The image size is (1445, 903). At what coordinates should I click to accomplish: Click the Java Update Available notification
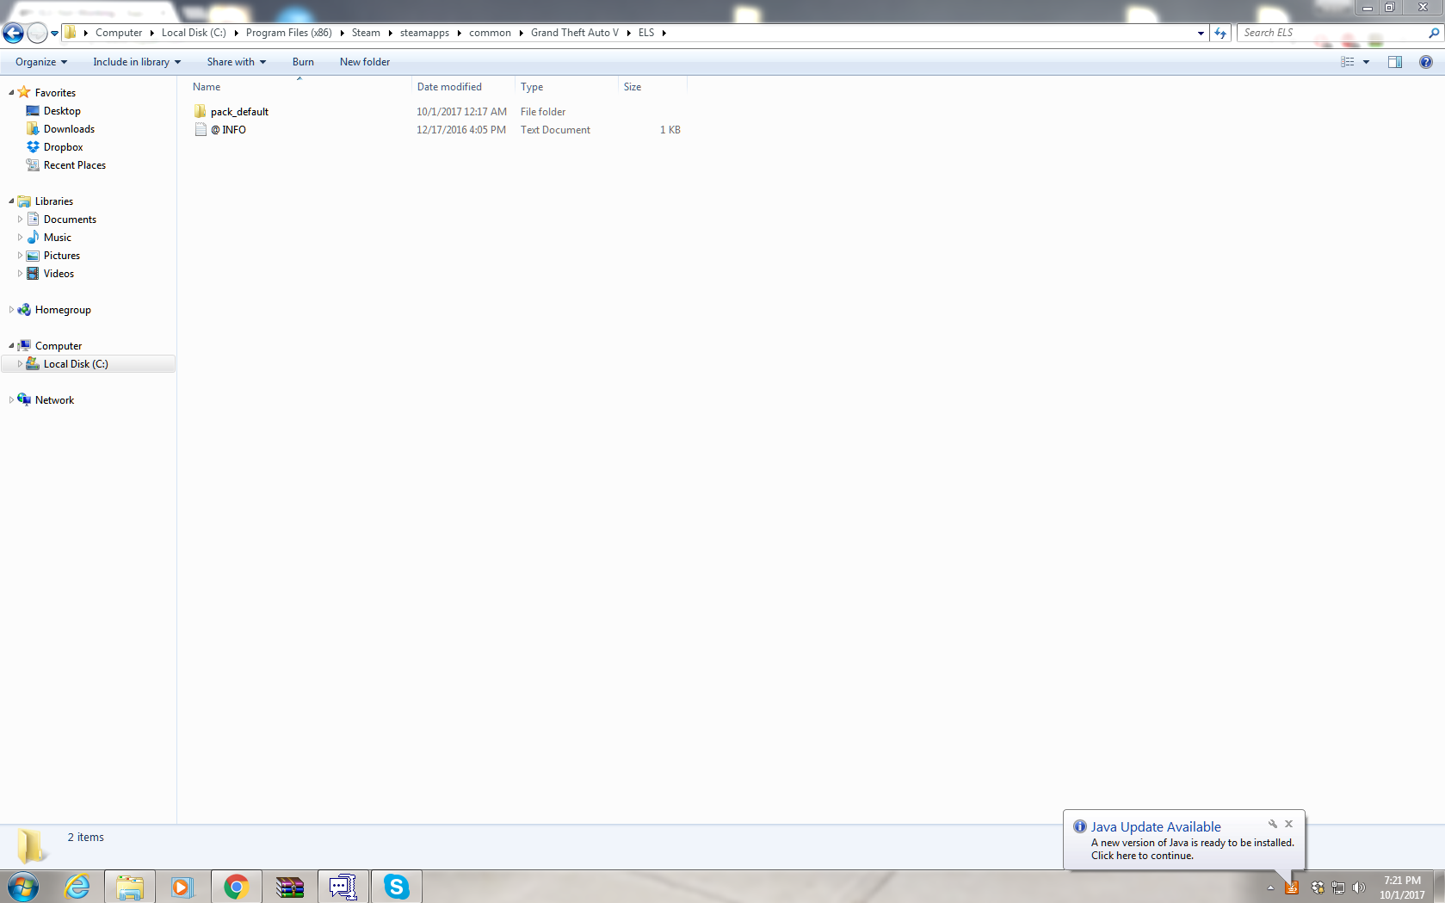[1184, 840]
